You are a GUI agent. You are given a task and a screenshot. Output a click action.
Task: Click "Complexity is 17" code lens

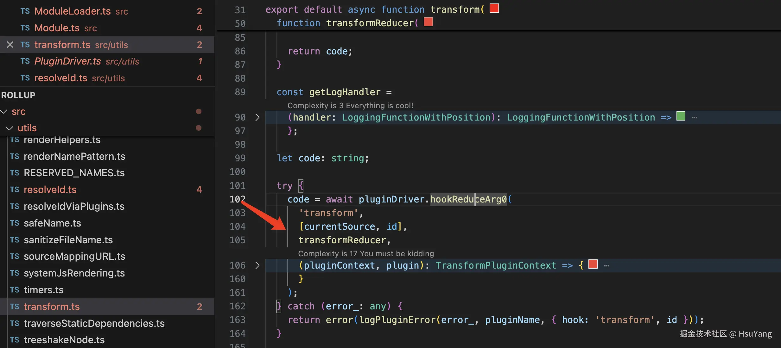(x=365, y=254)
